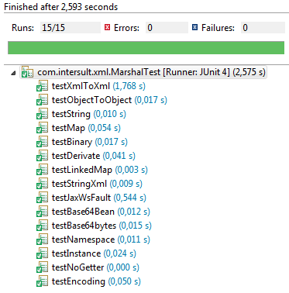This screenshot has height=293, width=289.
Task: Click the 'Runs:' label
Action: tap(22, 28)
